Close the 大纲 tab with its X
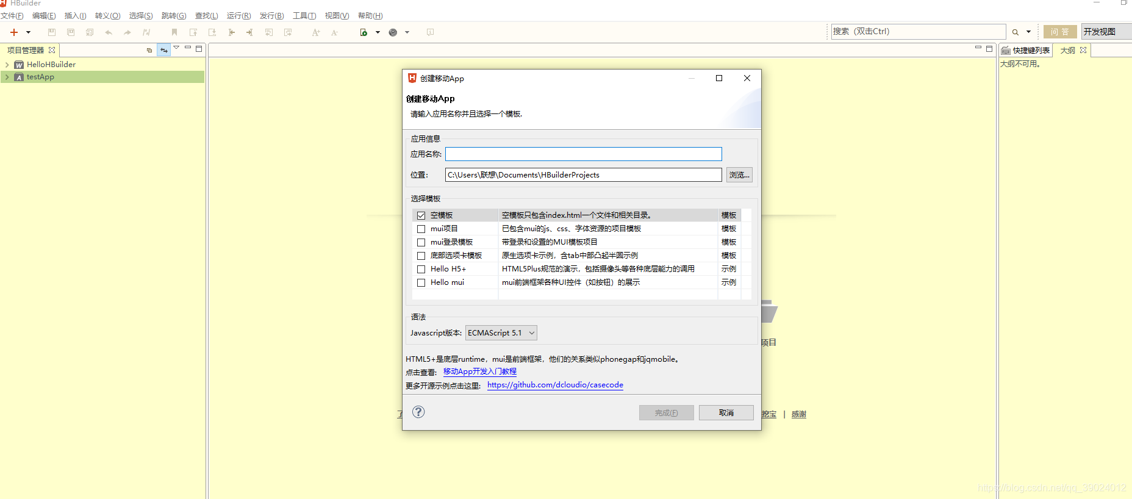The image size is (1132, 499). [x=1083, y=50]
